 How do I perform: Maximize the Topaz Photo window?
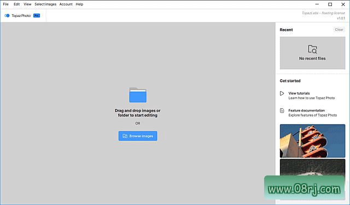tap(330, 4)
